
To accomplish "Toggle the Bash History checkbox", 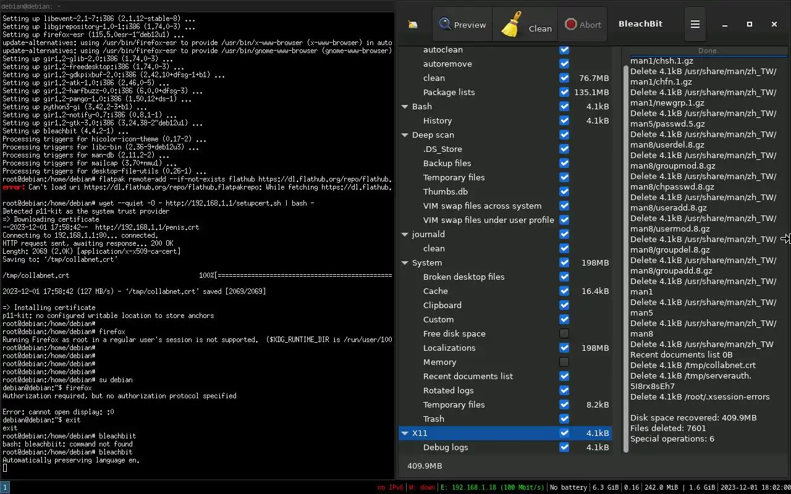I will (564, 120).
